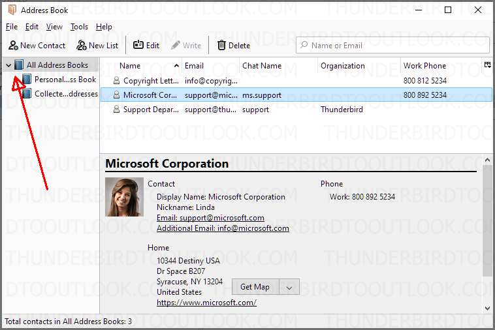This screenshot has height=330, width=495.
Task: Select the Copyright Lett... contact row
Action: 296,81
